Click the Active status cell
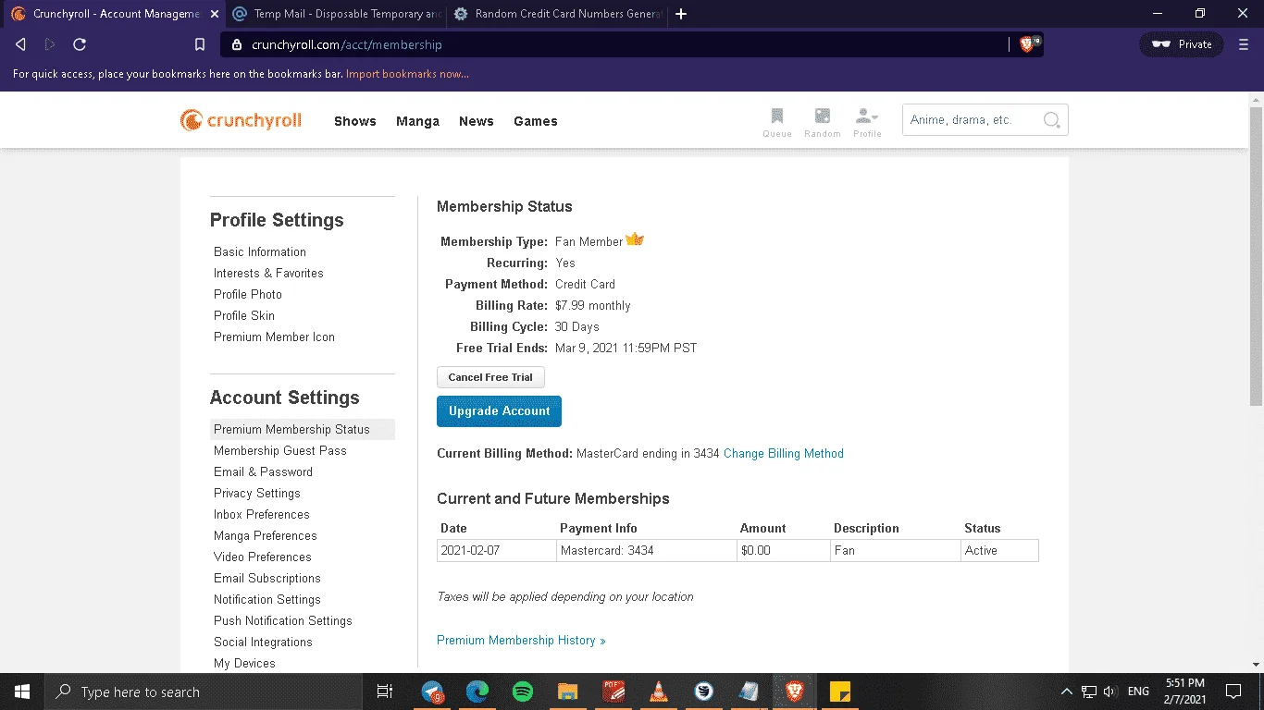Image resolution: width=1264 pixels, height=710 pixels. 999,550
